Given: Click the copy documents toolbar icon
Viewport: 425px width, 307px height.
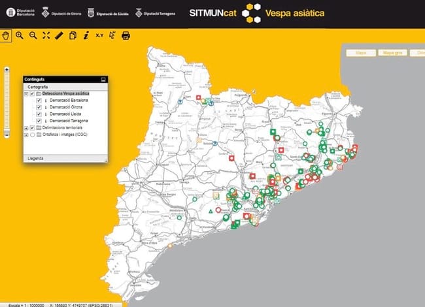Looking at the screenshot, I should (x=73, y=35).
